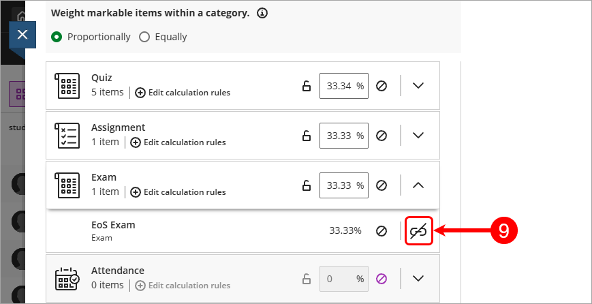Expand the Quiz category chevron
Screen dimensions: 592x304
pos(418,86)
